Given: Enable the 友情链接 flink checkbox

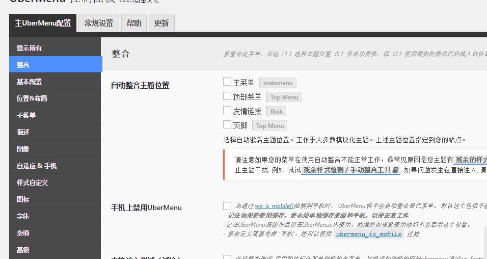Looking at the screenshot, I should [227, 110].
